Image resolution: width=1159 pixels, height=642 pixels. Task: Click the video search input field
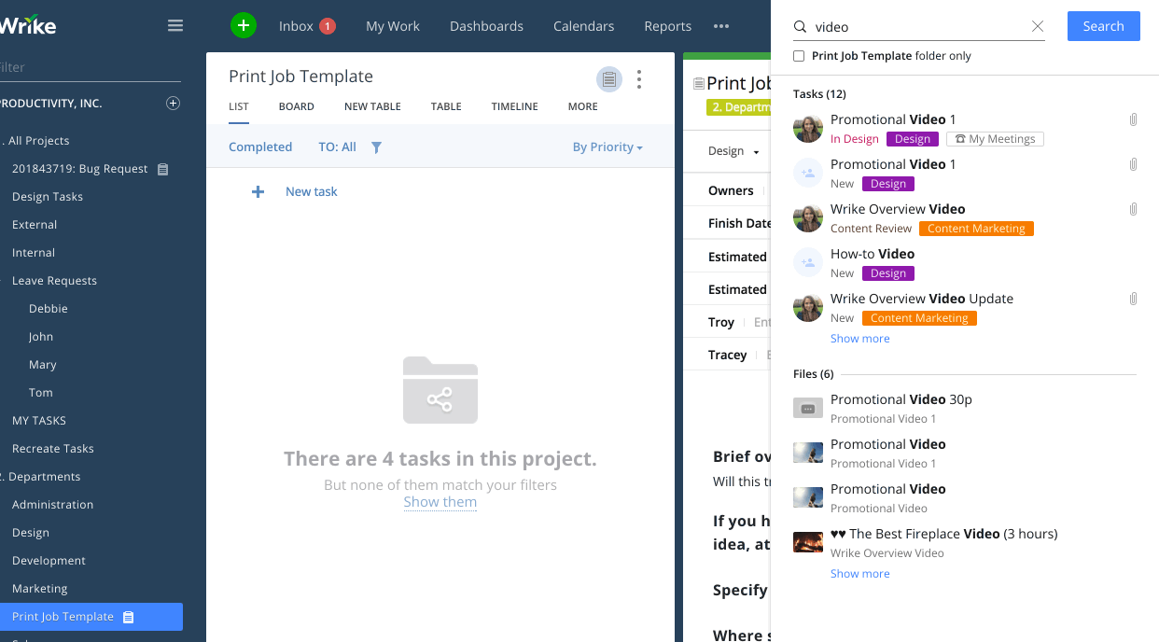point(919,27)
